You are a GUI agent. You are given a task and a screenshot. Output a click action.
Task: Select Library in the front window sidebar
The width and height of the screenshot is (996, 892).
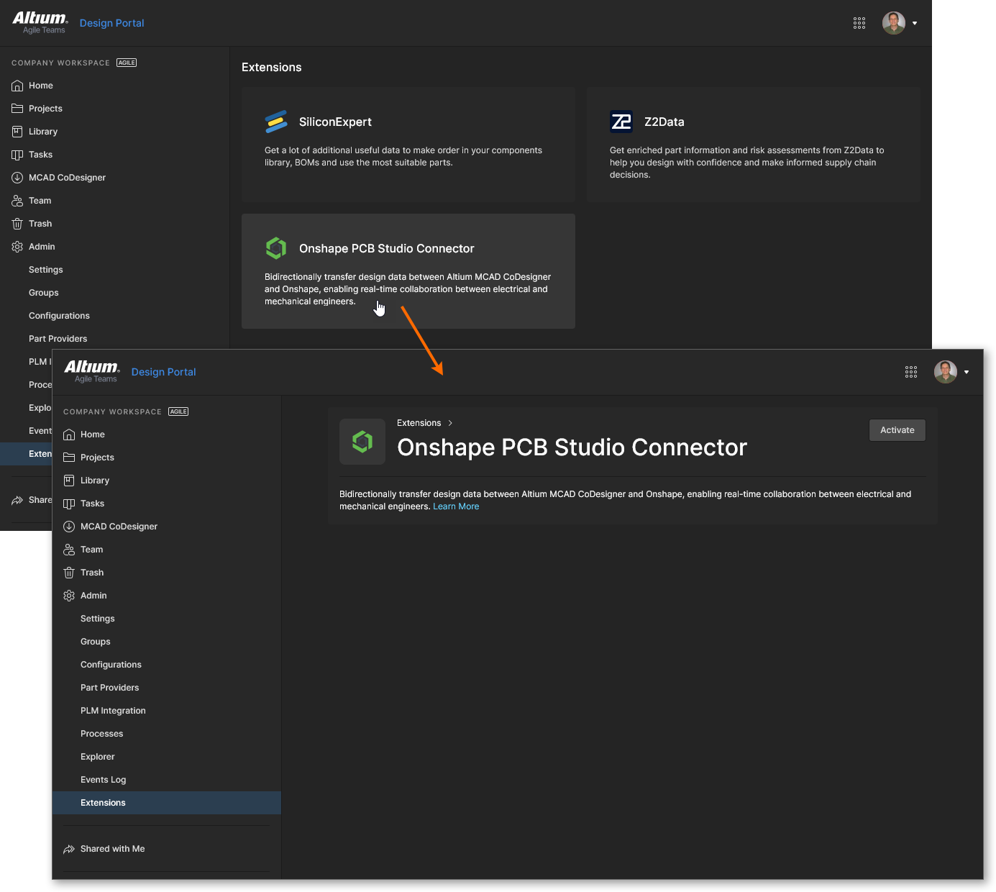click(166, 481)
